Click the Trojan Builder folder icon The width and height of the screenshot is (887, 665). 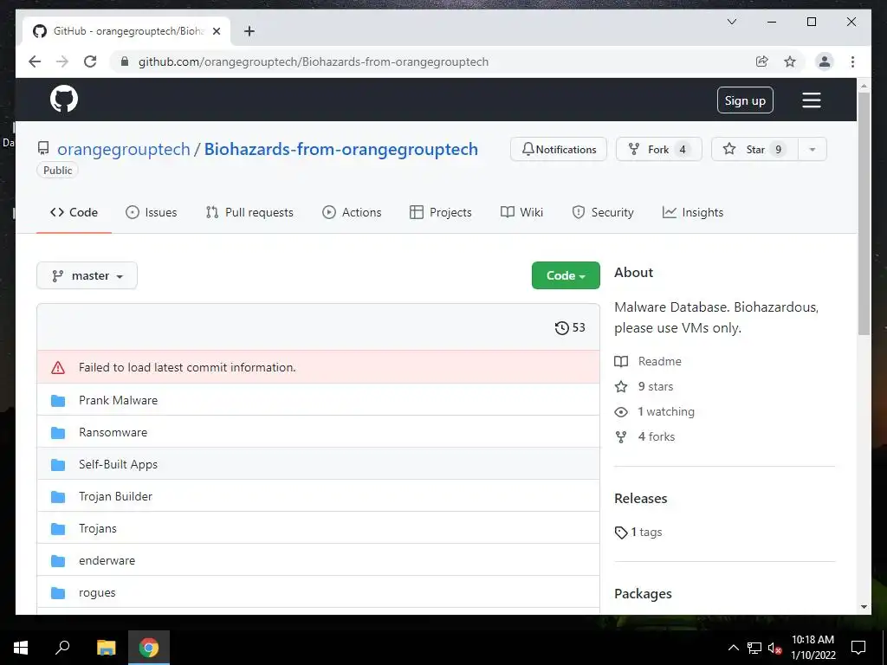coord(58,496)
